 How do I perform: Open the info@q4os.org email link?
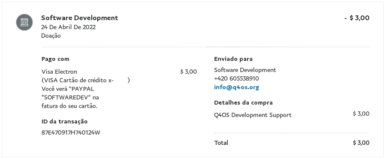pyautogui.click(x=236, y=87)
